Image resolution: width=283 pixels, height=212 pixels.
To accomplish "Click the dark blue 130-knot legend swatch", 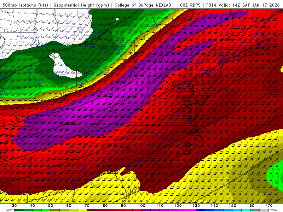I will 201,210.
